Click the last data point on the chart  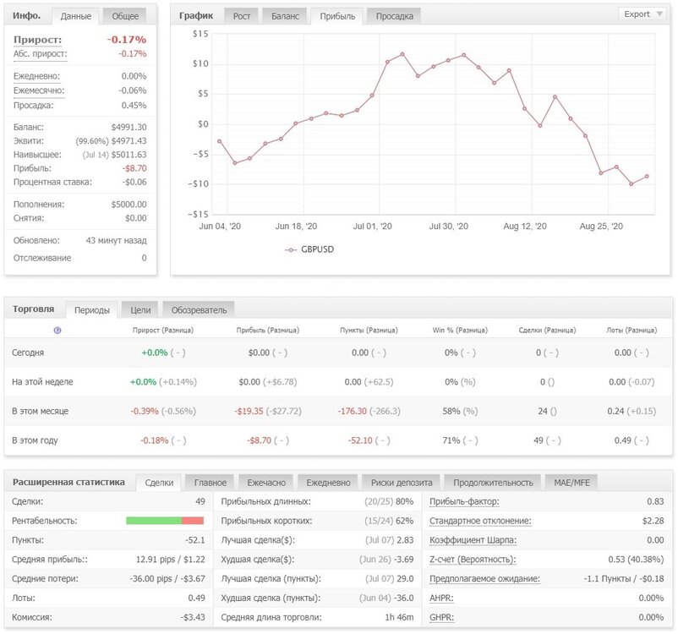[x=647, y=177]
